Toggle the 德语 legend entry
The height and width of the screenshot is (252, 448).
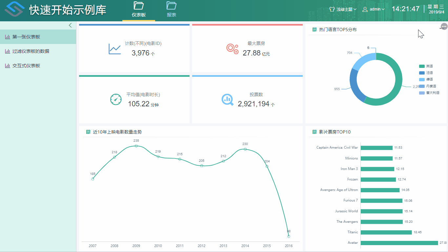[x=426, y=79]
